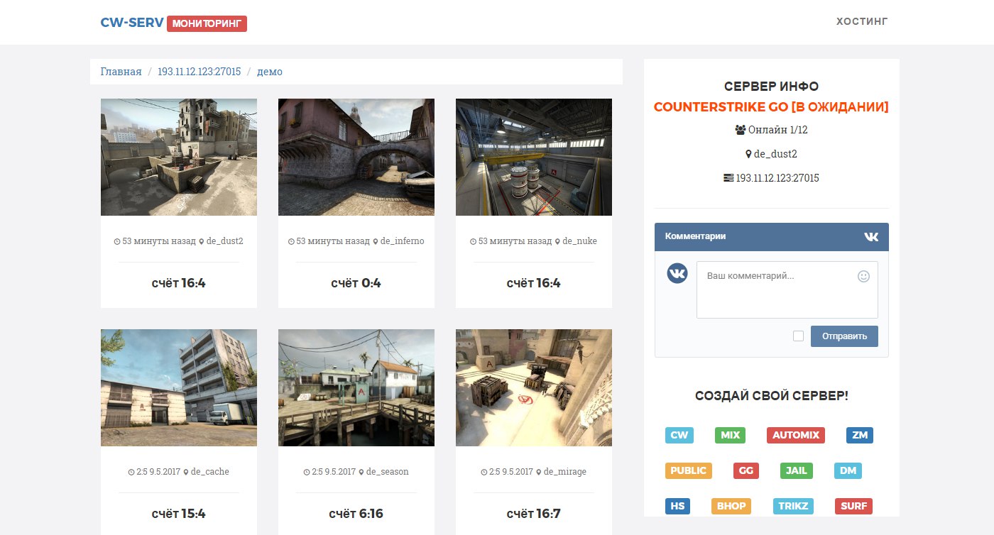Click the map pin icon before de_nuke
Viewport: 994px width, 535px height.
tap(557, 242)
